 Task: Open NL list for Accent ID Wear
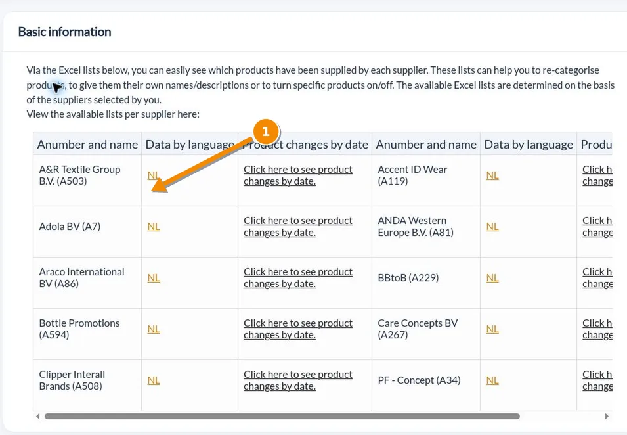492,175
